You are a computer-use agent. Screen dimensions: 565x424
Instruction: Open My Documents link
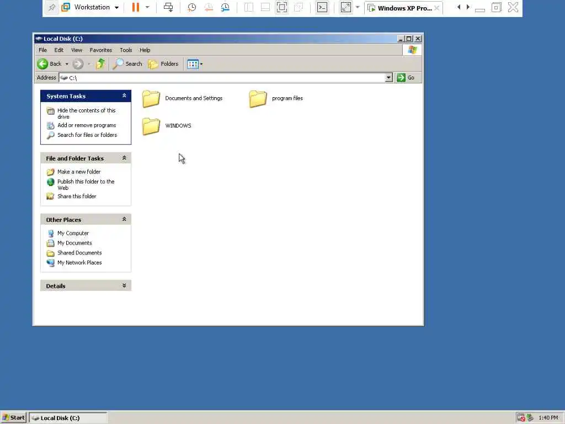coord(74,243)
